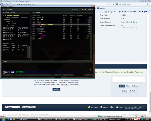
Task: Click the Clear button in shoutbox
Action: (128, 86)
